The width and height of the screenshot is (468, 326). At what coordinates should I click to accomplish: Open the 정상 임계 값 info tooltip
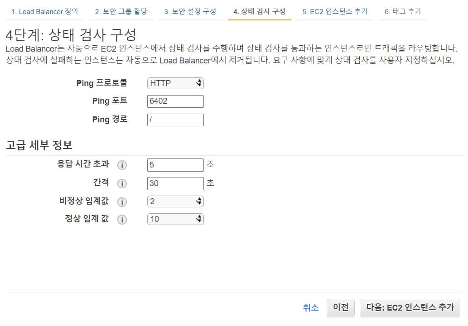click(x=122, y=220)
